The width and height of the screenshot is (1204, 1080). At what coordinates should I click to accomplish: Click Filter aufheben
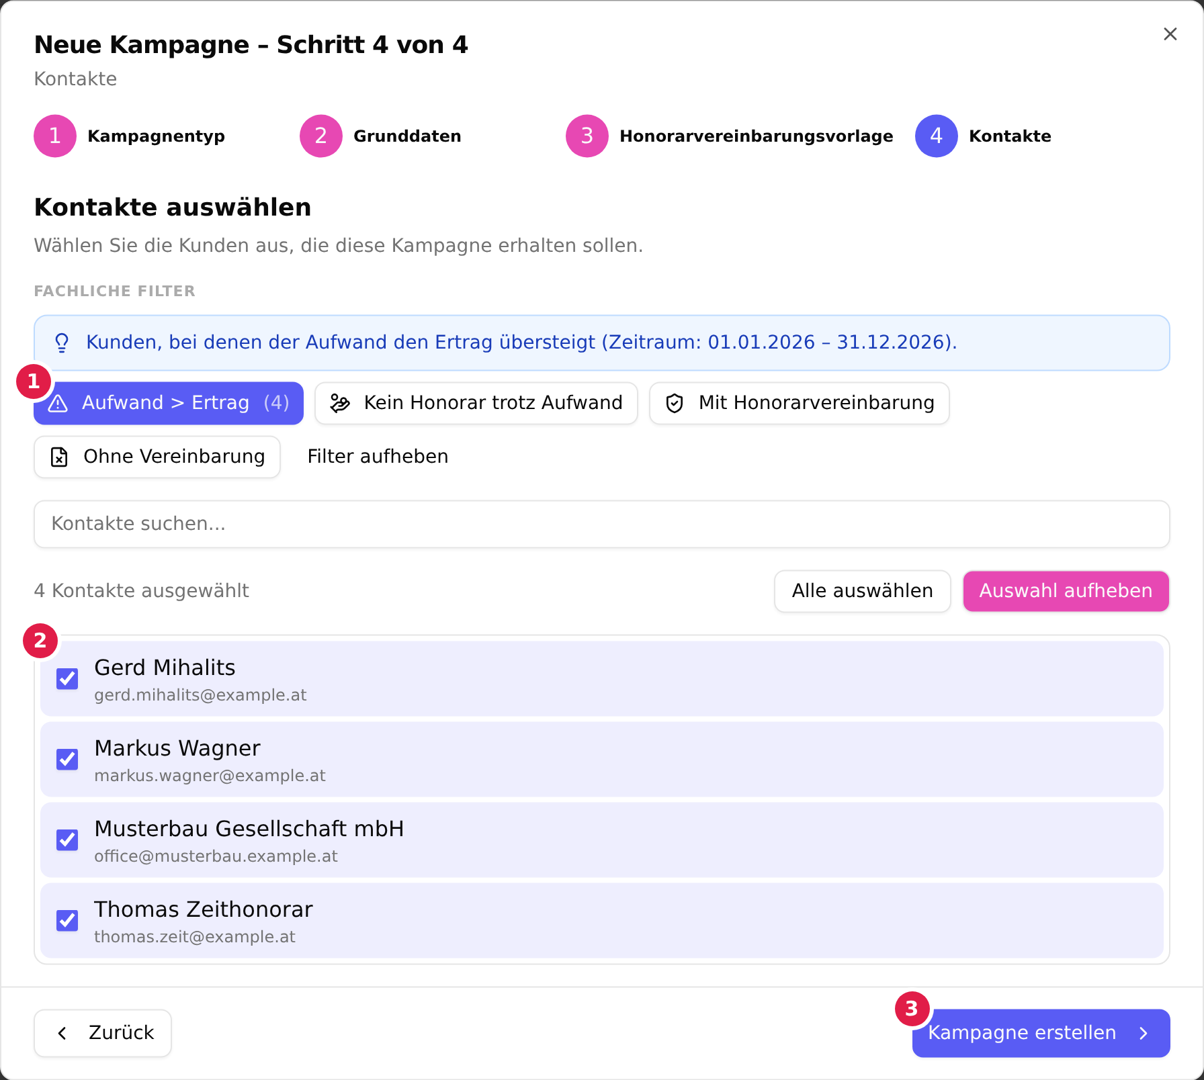coord(378,457)
